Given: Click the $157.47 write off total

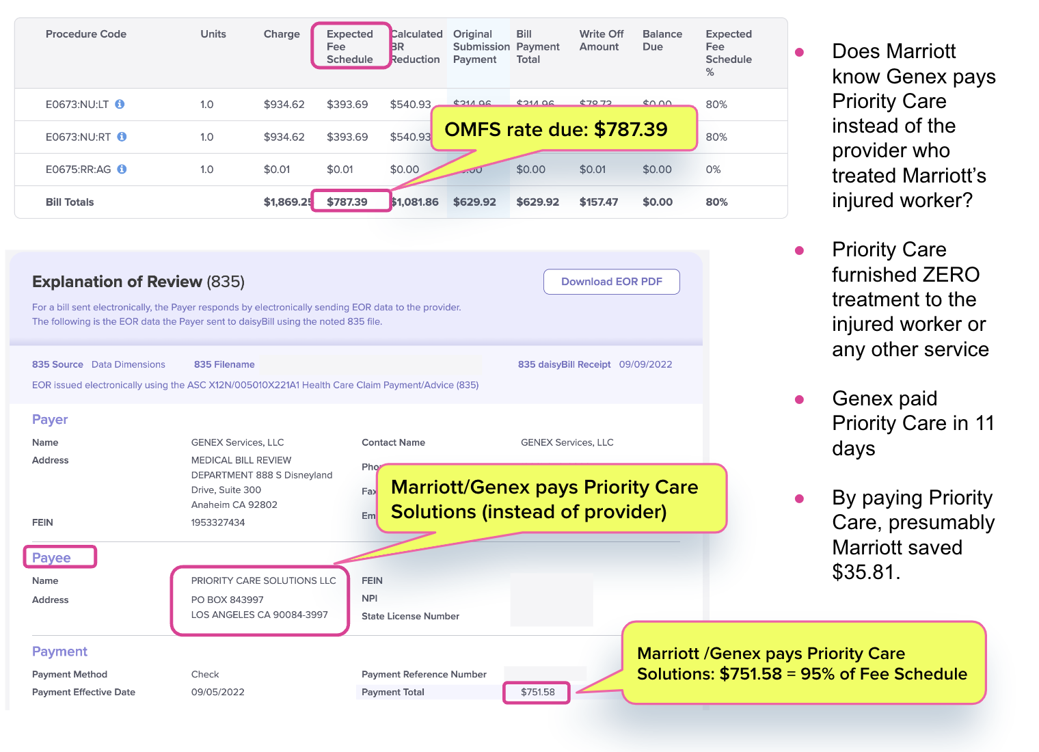Looking at the screenshot, I should (599, 202).
